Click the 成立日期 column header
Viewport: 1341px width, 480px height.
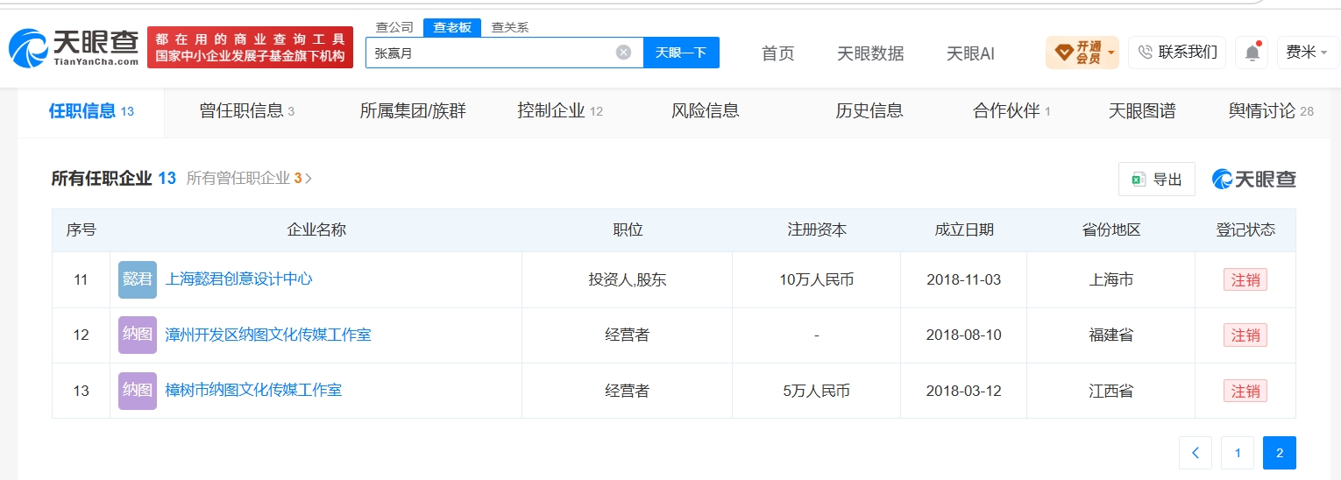point(964,230)
